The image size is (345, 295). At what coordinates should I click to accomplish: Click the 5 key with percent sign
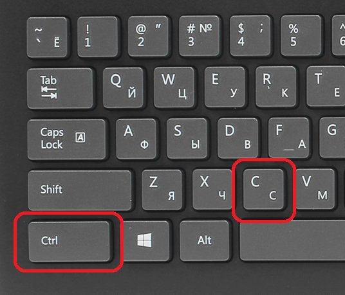tap(301, 35)
